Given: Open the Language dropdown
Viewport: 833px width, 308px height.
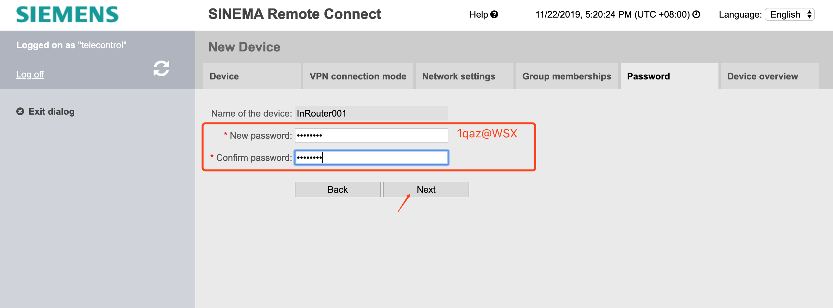Looking at the screenshot, I should point(789,15).
